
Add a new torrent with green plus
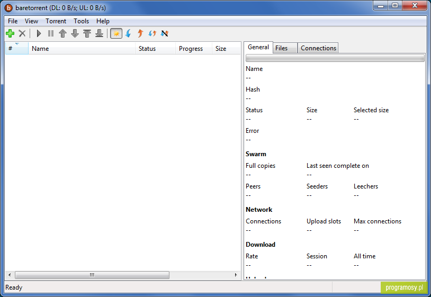(x=10, y=33)
